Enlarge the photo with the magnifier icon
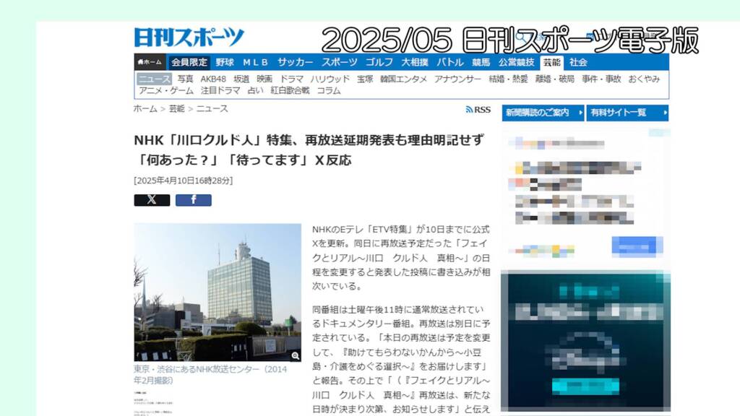 (x=296, y=355)
